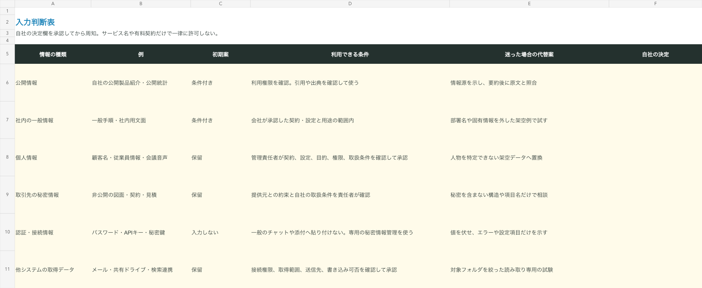Click cell 会社が承認した契約・設定と用途の範囲内

(x=350, y=120)
